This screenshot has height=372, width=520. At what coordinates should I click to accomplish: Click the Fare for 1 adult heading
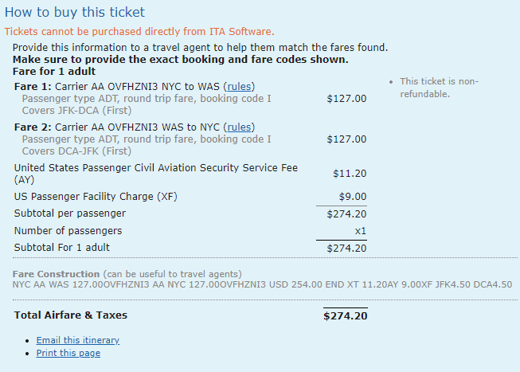(x=54, y=72)
